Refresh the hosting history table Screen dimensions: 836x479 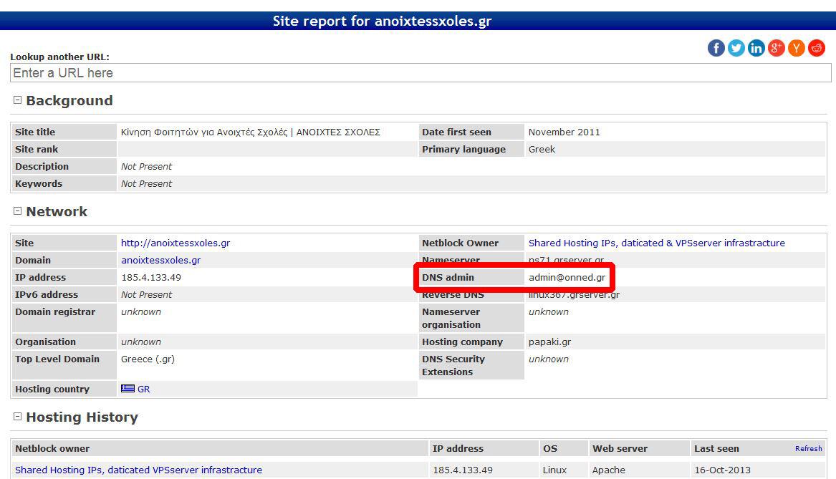808,449
